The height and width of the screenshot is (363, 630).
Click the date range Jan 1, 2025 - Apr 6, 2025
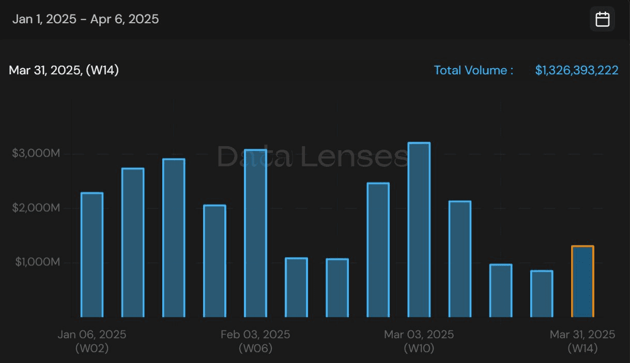click(86, 20)
